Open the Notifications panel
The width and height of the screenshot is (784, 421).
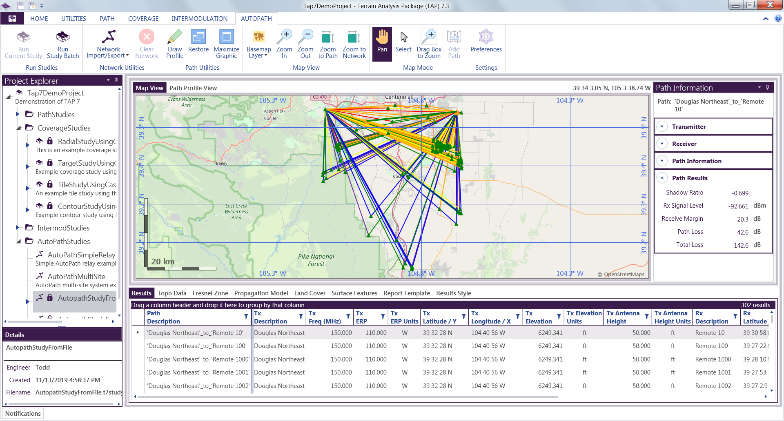click(x=23, y=413)
